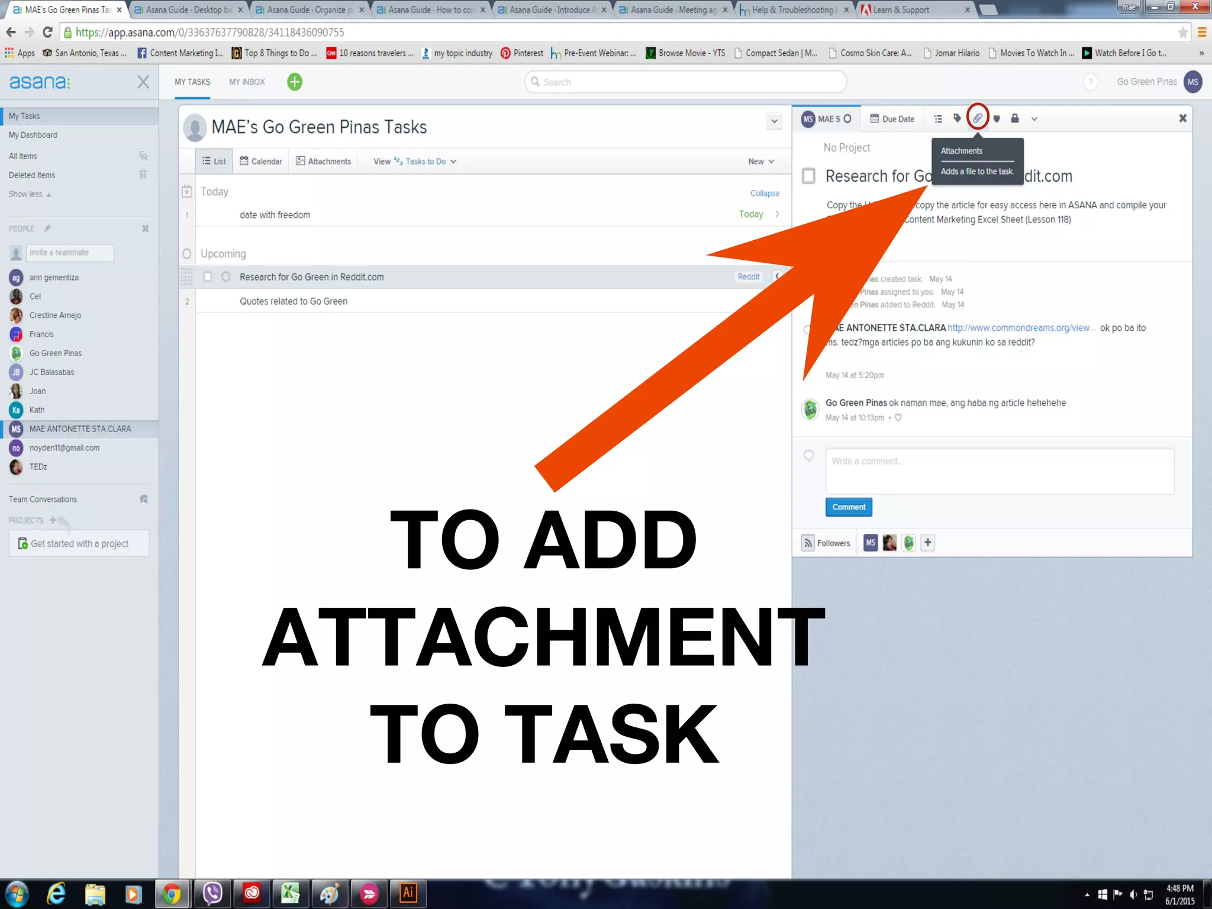Open the New dropdown in task list
Screen dimensions: 1212x909
click(x=761, y=161)
